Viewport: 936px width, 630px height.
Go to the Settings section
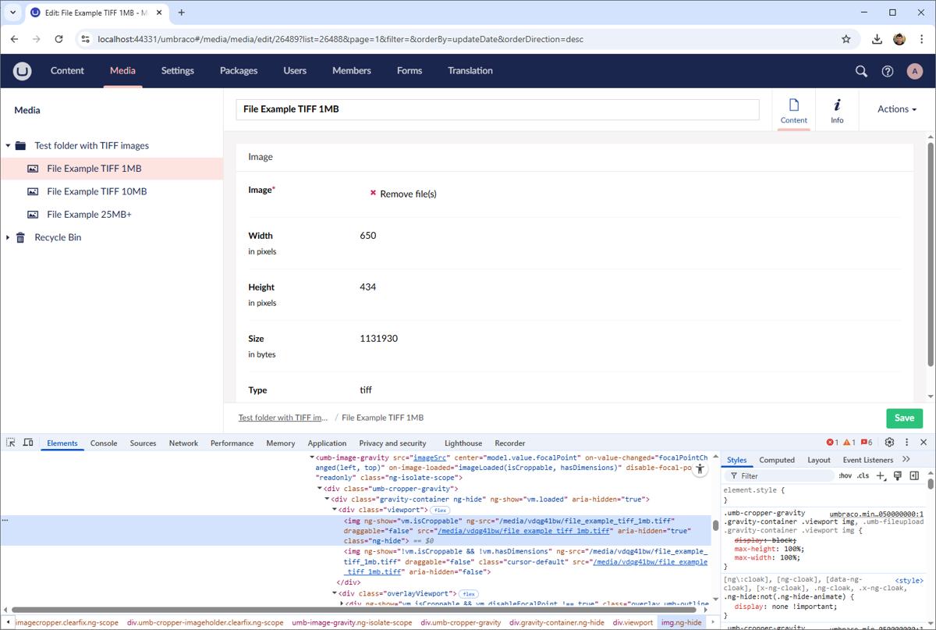pos(177,71)
